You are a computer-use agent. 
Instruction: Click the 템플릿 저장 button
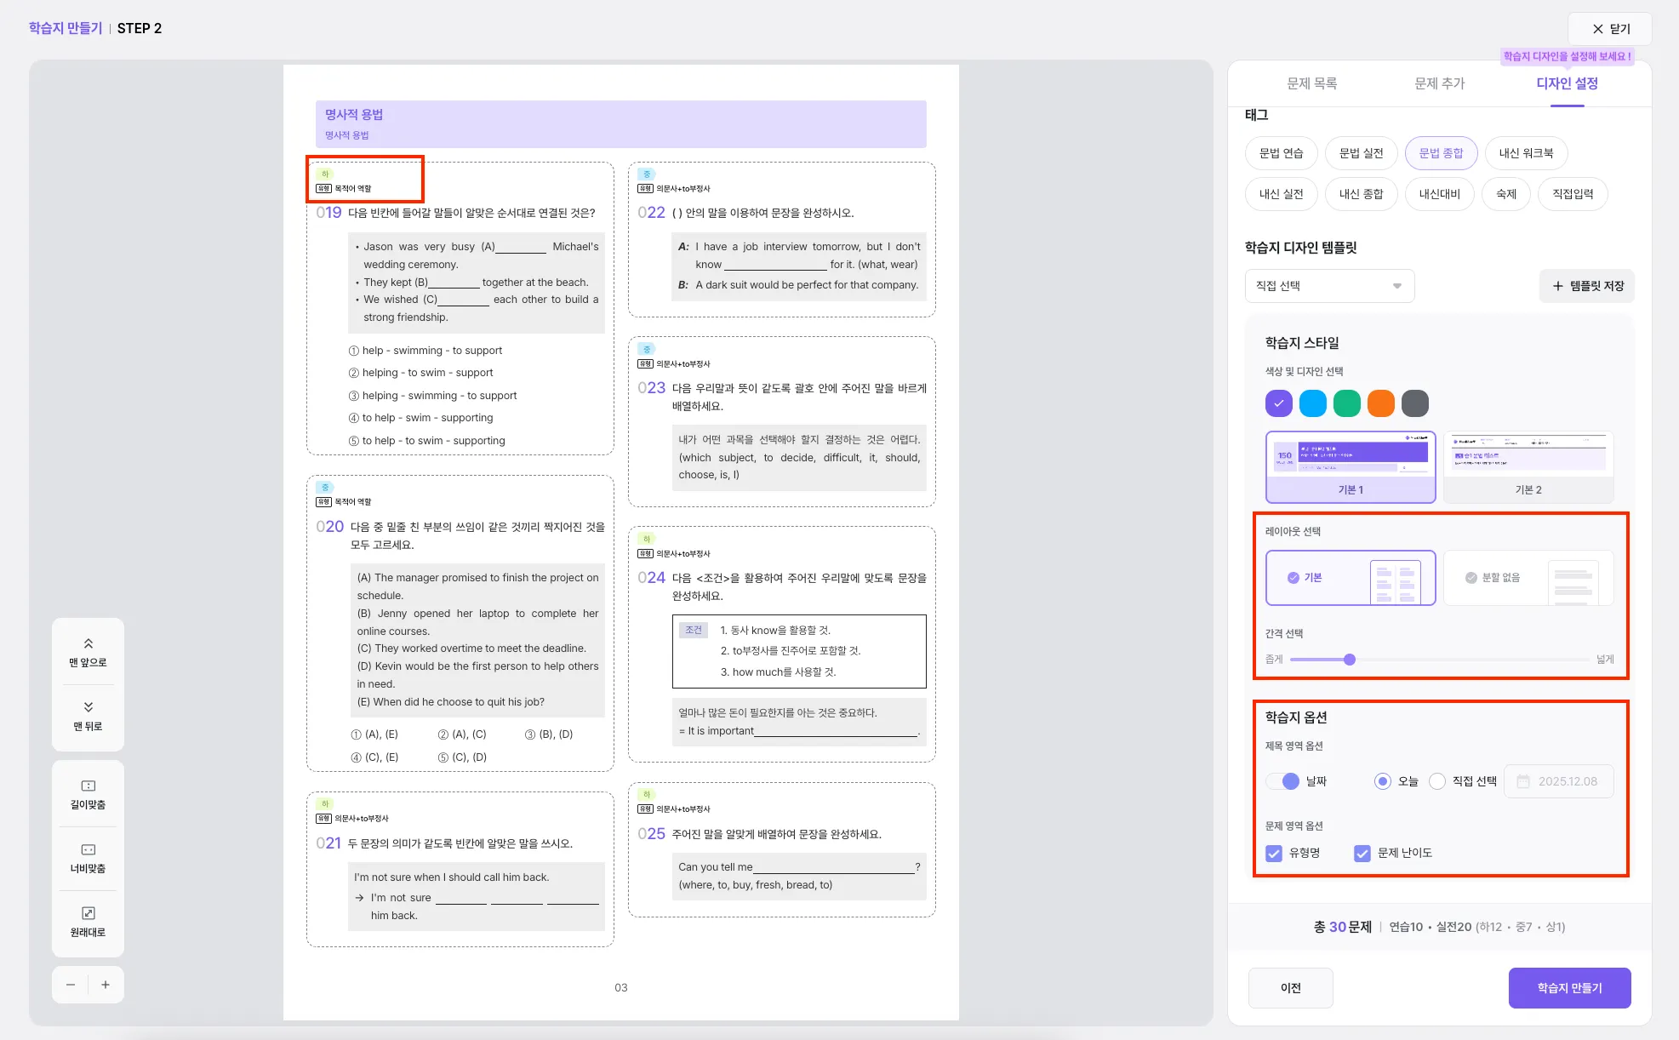pyautogui.click(x=1587, y=286)
